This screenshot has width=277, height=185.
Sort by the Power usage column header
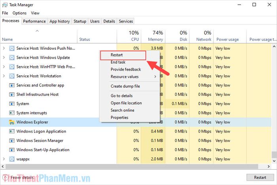point(230,36)
